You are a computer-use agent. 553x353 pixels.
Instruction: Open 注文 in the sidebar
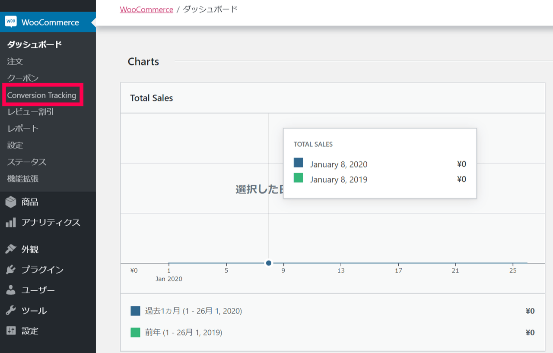tap(15, 62)
